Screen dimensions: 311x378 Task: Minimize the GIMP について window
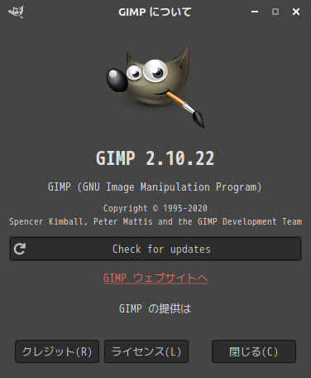(255, 12)
